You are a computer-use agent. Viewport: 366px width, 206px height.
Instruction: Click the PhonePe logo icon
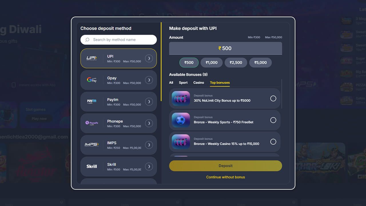(92, 123)
